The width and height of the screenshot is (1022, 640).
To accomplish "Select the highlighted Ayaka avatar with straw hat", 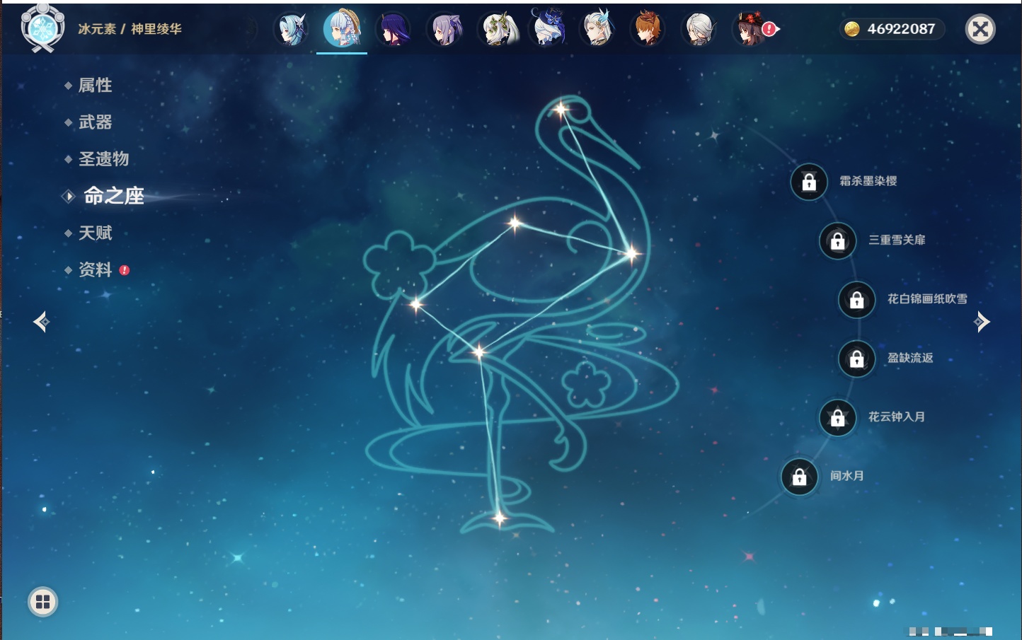I will pyautogui.click(x=342, y=28).
